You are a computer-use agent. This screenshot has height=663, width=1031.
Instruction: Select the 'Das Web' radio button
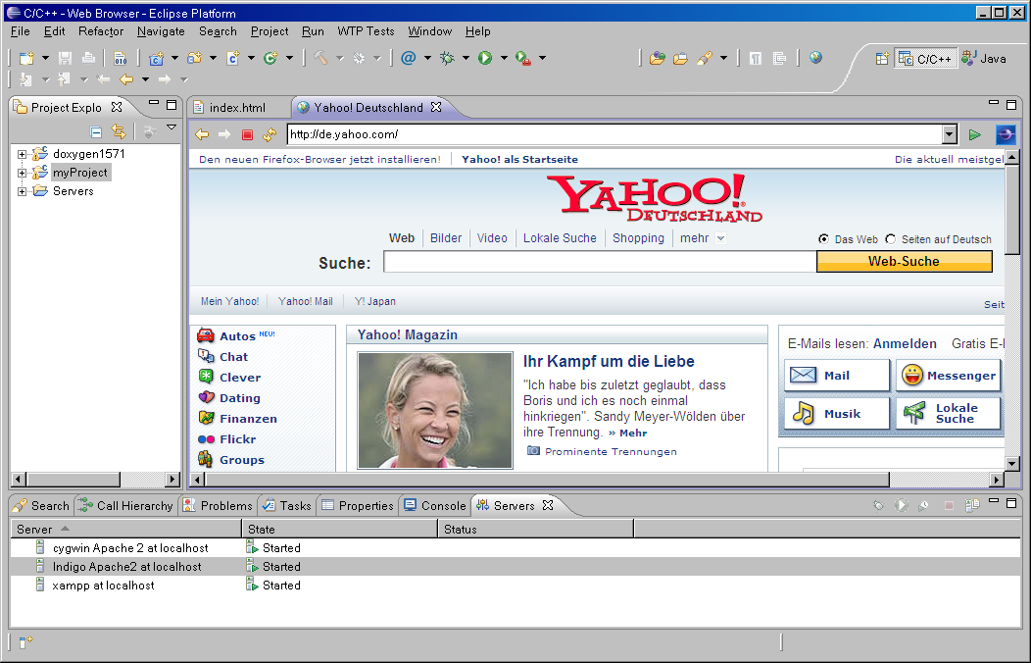[823, 239]
